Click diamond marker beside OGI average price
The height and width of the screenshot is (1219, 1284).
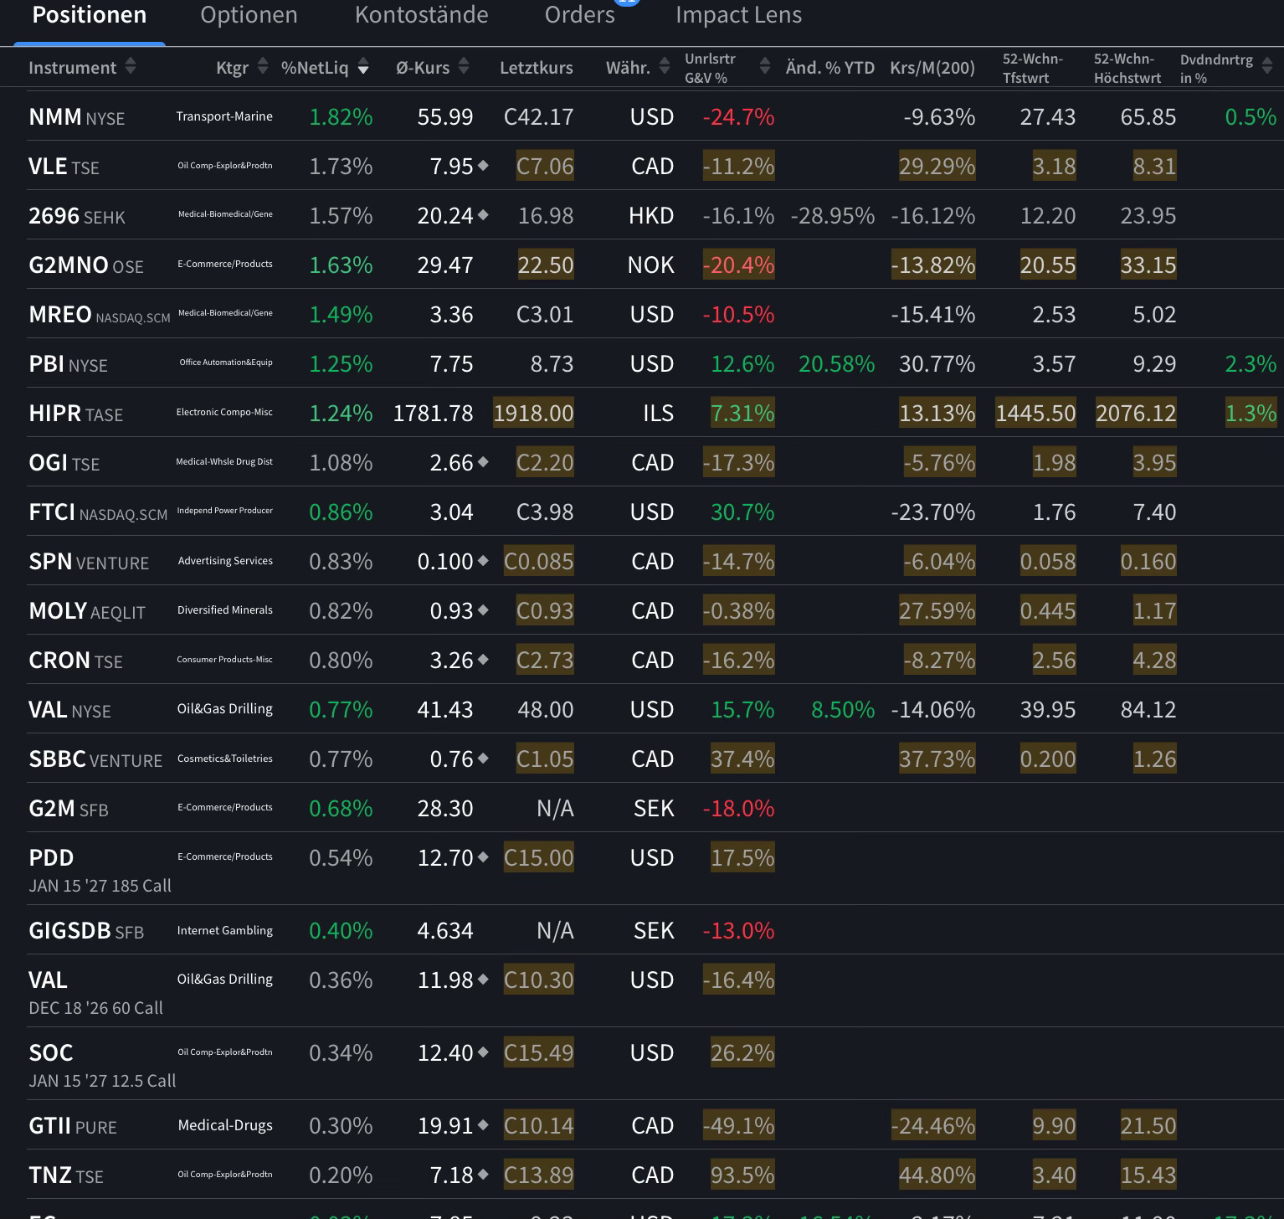click(x=483, y=462)
